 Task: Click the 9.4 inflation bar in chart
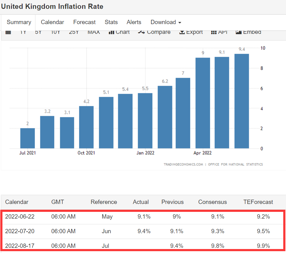[x=241, y=101]
